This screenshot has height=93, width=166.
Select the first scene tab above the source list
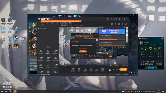point(43,23)
